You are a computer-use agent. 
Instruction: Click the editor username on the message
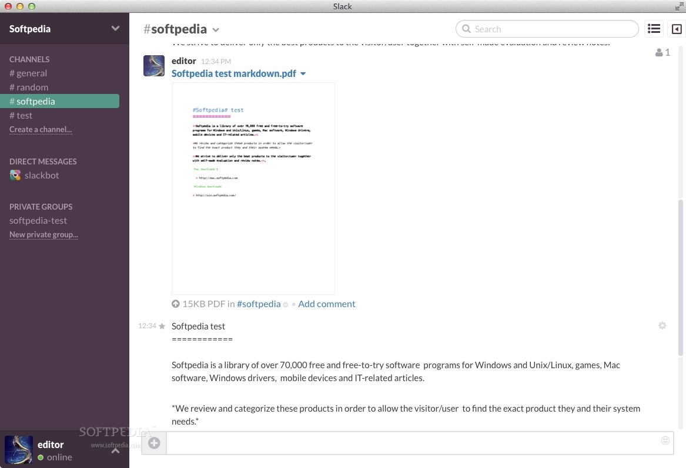pos(184,60)
